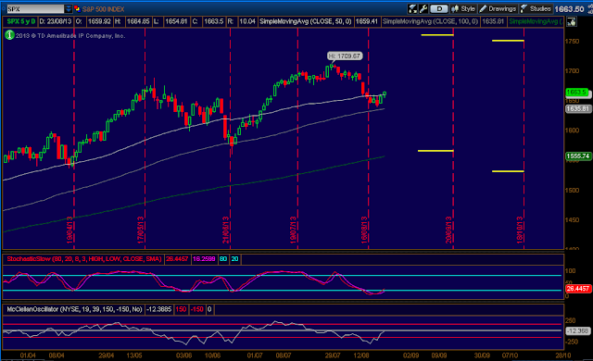Click the S&P 500 INDEX title text
The width and height of the screenshot is (593, 361).
(x=103, y=9)
